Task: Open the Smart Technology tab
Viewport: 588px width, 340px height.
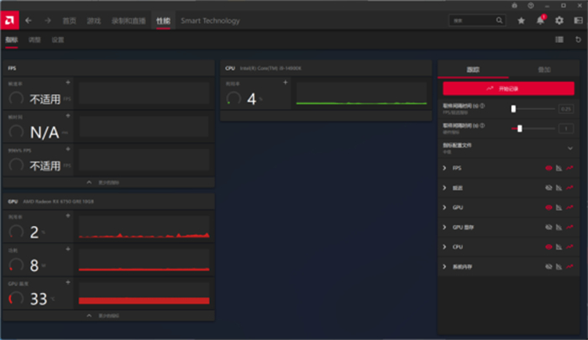Action: coord(210,21)
